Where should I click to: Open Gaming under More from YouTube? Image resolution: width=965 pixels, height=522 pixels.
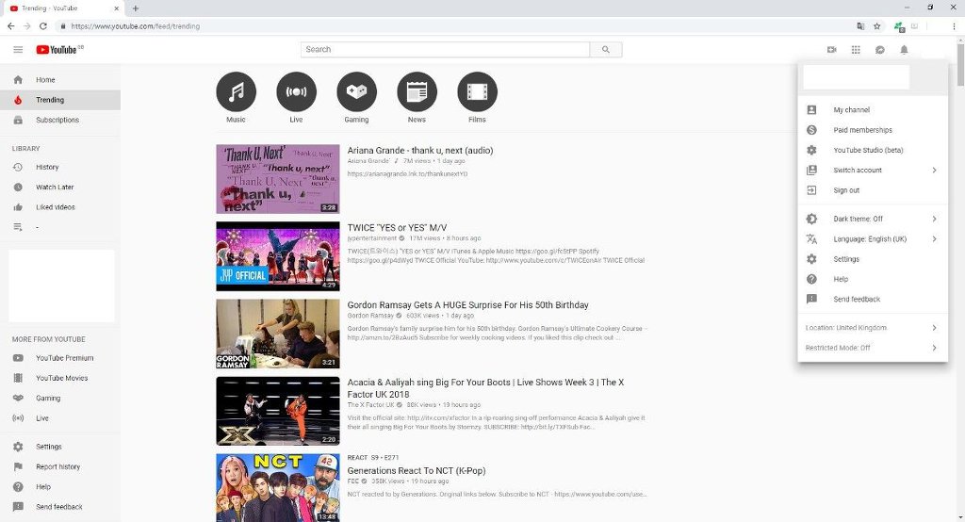coord(60,399)
